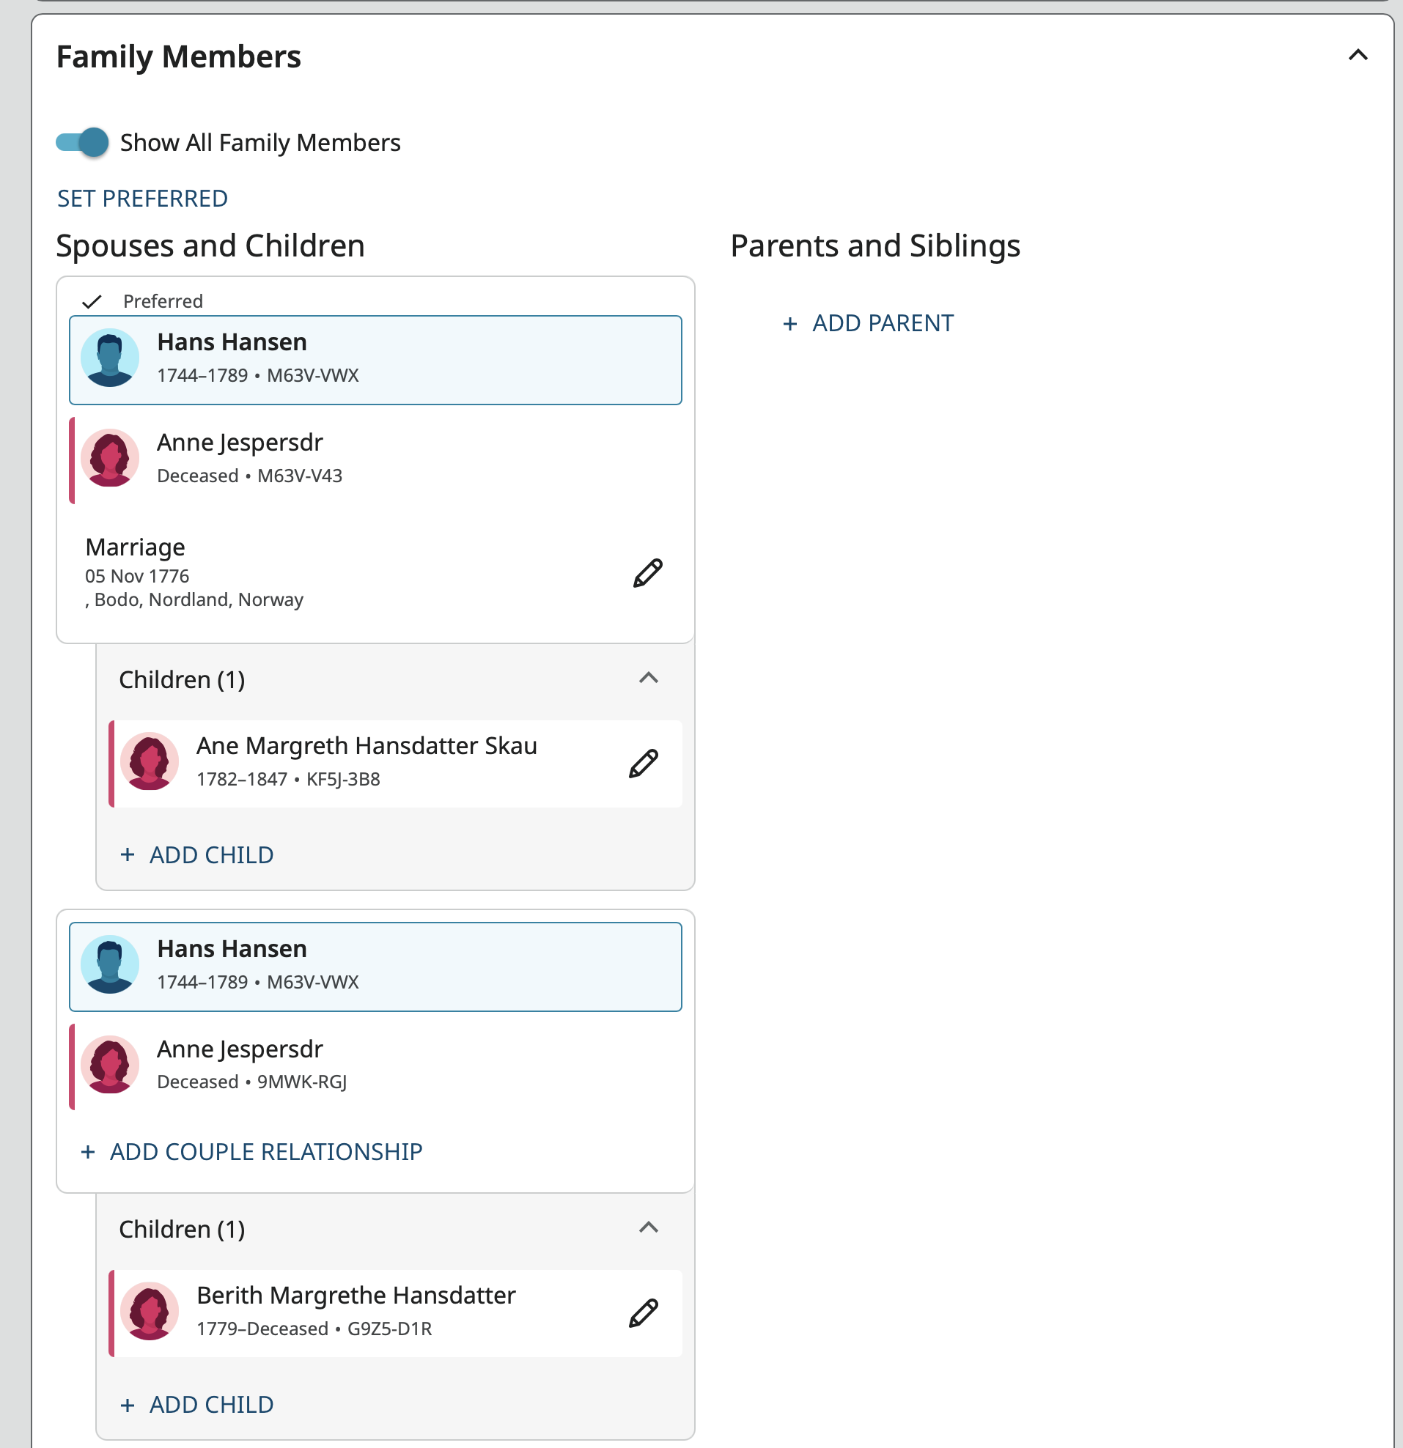Click edit pencil for Berith Margrethe Hansdatter
Viewport: 1403px width, 1448px height.
[x=643, y=1313]
